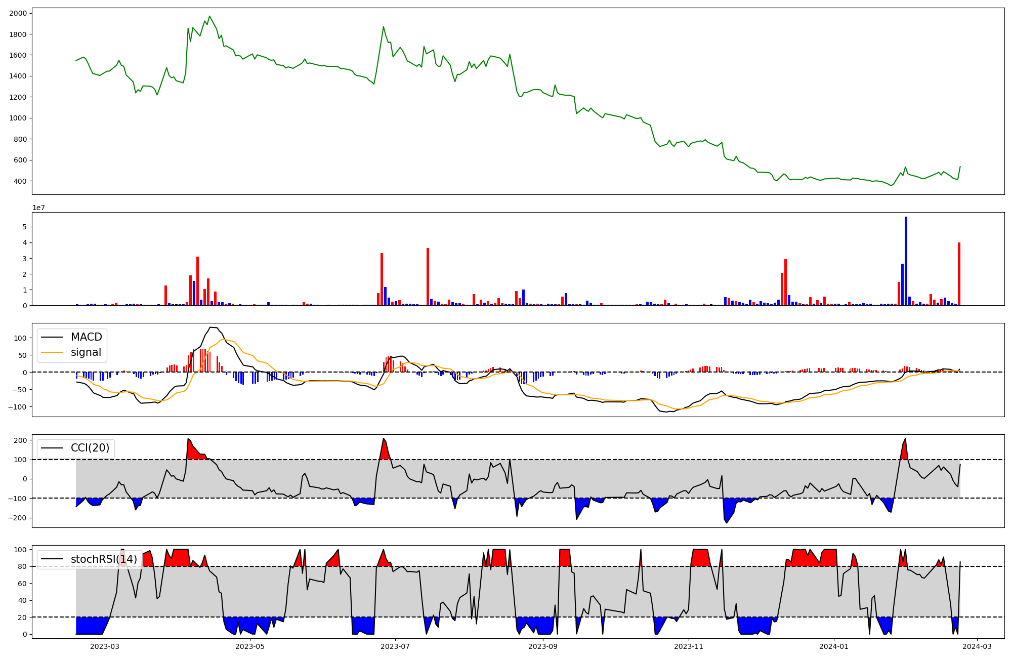This screenshot has width=1012, height=658.
Task: Click the -200 tick on CCI axis
Action: [x=18, y=518]
